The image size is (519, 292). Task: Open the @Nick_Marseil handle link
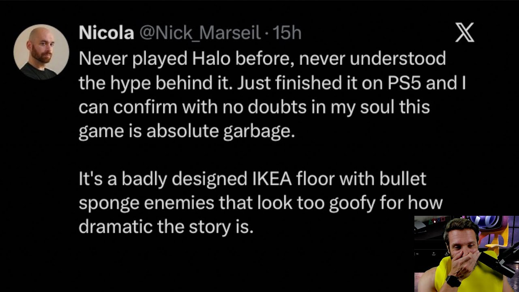click(200, 33)
